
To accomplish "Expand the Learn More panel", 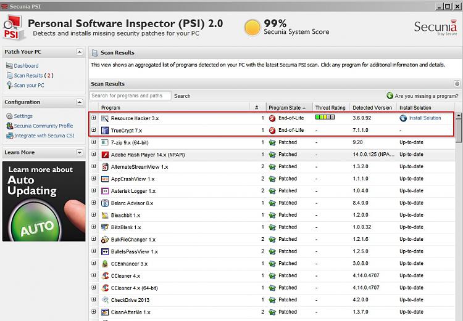I will (79, 152).
